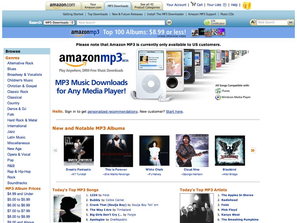Click the gold gift box icon
Screen dimensions: 297x223
tap(247, 6)
